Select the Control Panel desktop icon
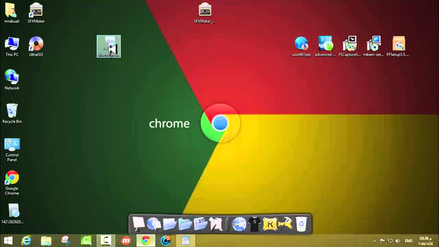The image size is (439, 247). click(x=12, y=150)
